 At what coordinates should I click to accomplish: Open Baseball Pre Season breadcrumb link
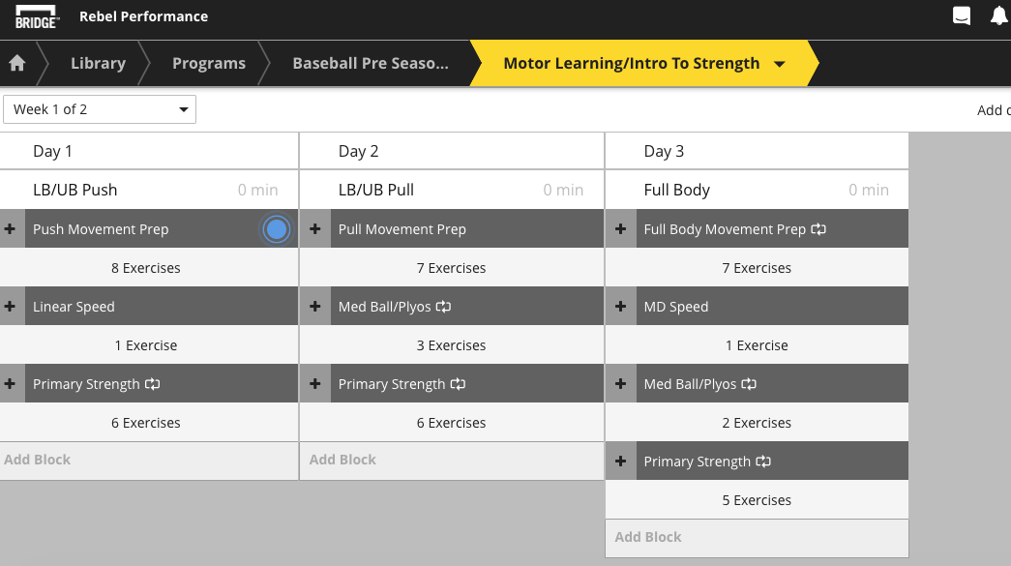coord(371,63)
